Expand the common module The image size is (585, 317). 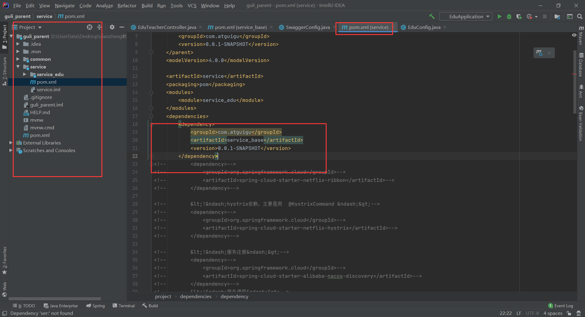(18, 59)
